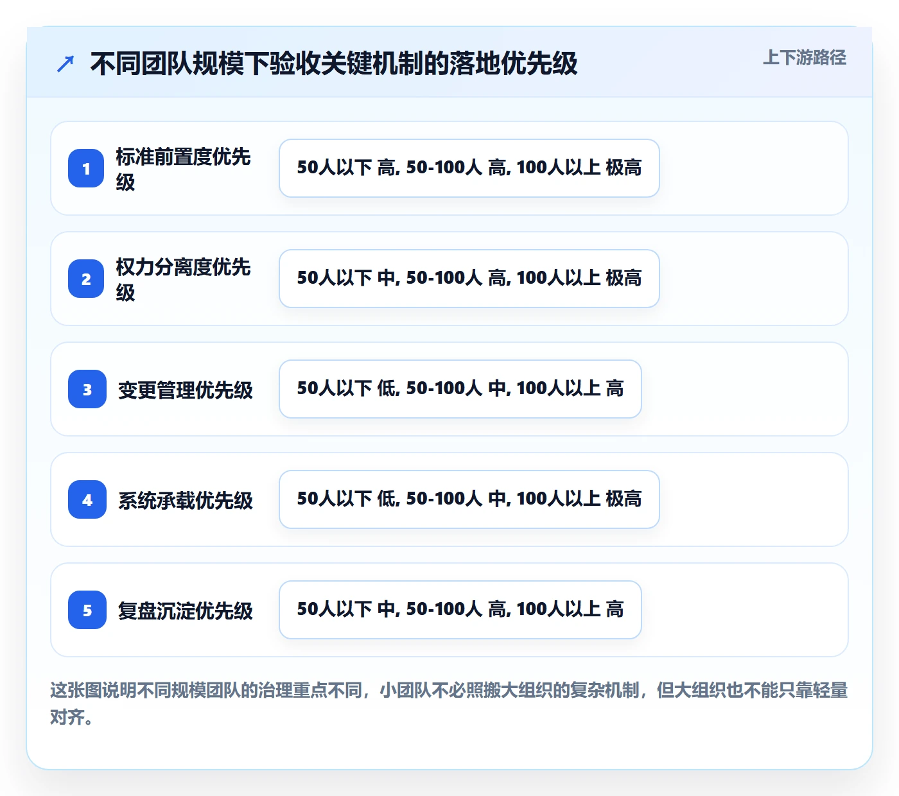Image resolution: width=899 pixels, height=796 pixels.
Task: Click the 复盘沉淀优先级 label
Action: point(186,610)
